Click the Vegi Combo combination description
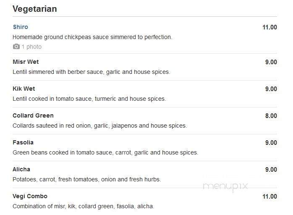 coord(84,207)
